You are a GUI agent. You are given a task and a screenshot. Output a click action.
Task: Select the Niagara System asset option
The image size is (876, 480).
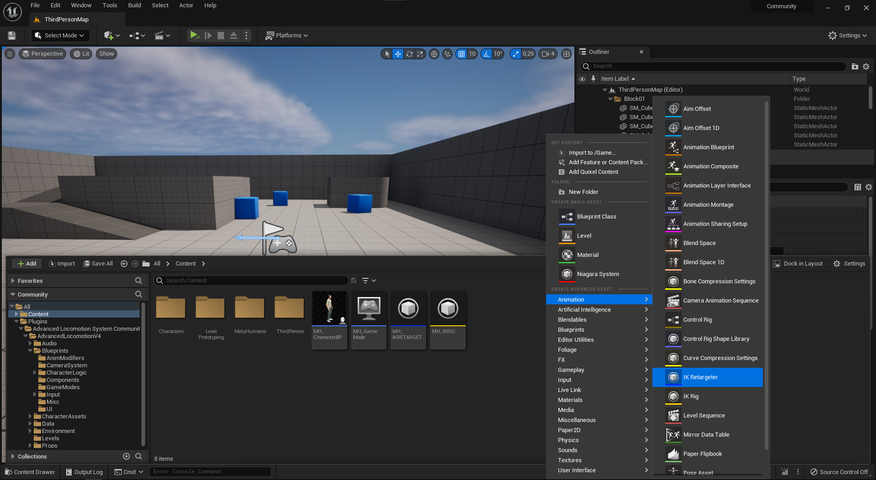(598, 274)
